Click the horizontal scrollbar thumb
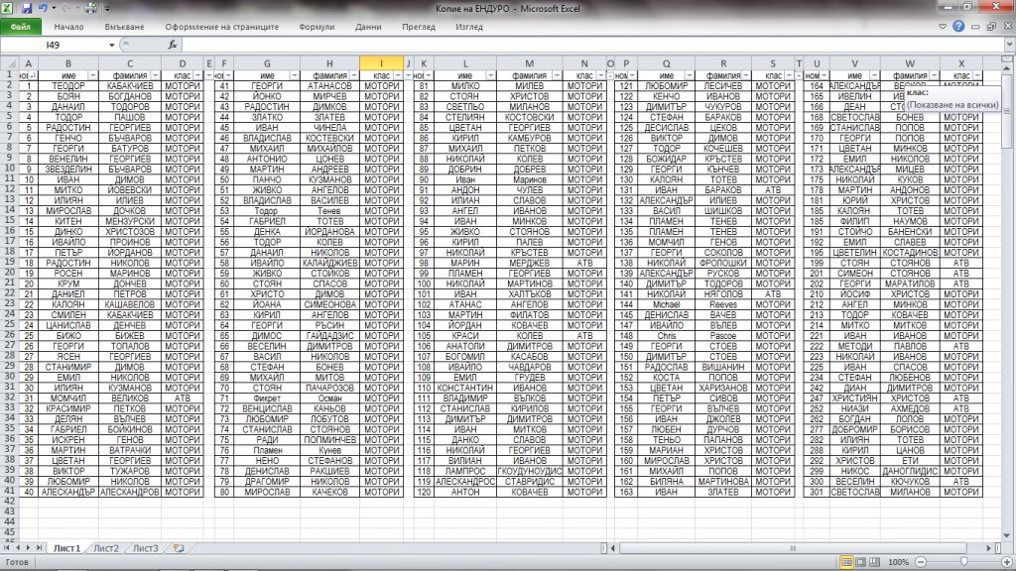Image resolution: width=1016 pixels, height=571 pixels. click(792, 547)
